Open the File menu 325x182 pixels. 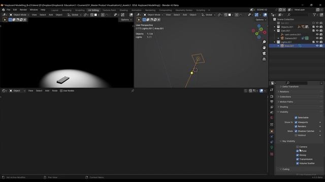tap(8, 10)
